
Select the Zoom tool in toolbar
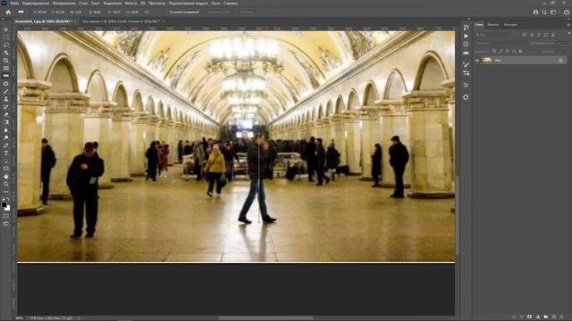point(6,184)
